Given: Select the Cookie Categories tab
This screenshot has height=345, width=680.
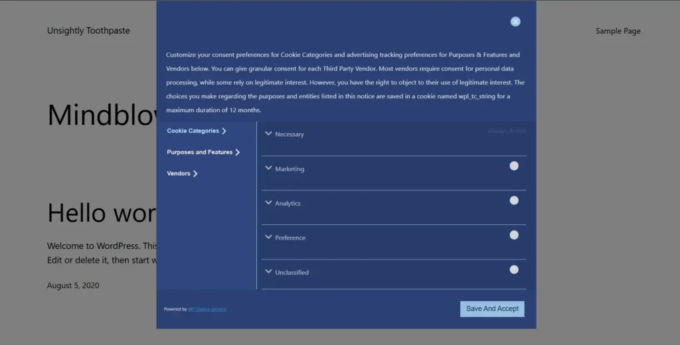Looking at the screenshot, I should point(193,131).
